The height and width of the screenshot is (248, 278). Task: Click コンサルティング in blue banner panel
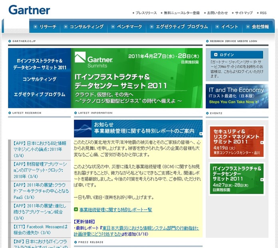tap(40, 79)
